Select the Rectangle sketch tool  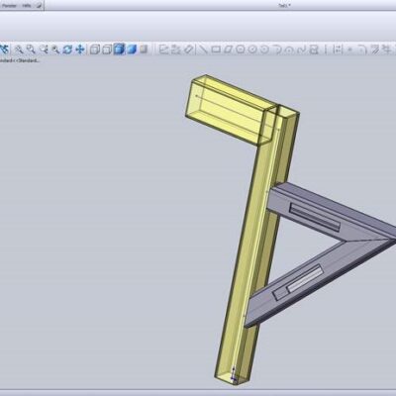(216, 49)
